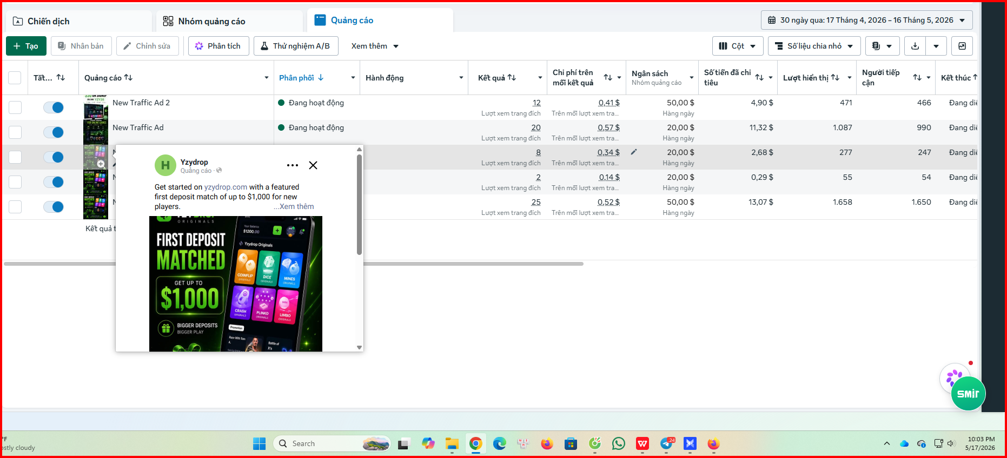
Task: Click the preview ad image
Action: click(x=236, y=284)
